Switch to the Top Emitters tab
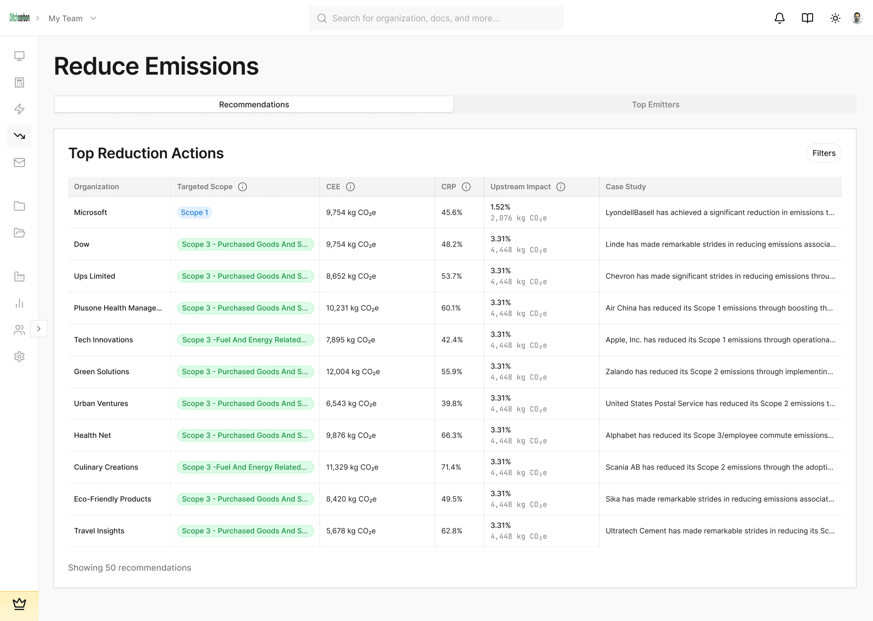Image resolution: width=873 pixels, height=621 pixels. click(655, 104)
